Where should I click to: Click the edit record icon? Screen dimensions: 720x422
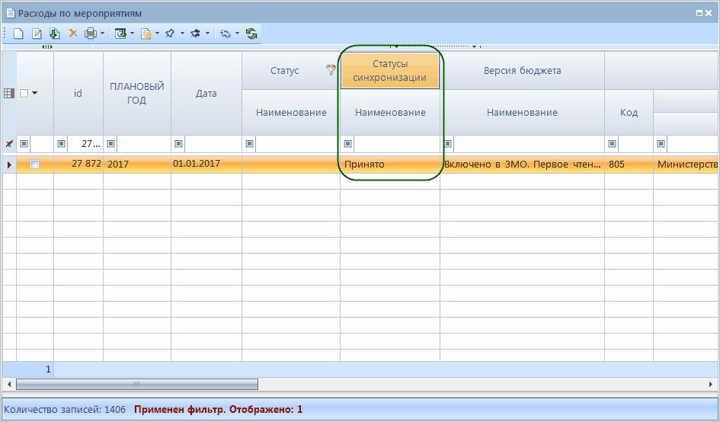point(36,34)
